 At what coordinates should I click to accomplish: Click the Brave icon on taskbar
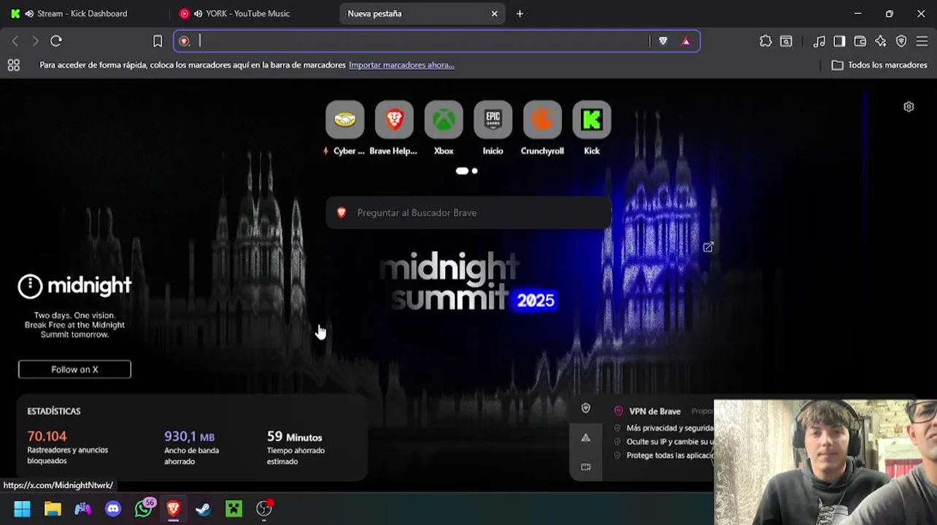coord(173,509)
